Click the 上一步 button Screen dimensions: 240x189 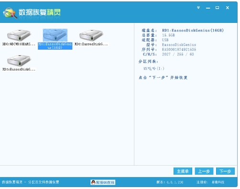(x=204, y=171)
